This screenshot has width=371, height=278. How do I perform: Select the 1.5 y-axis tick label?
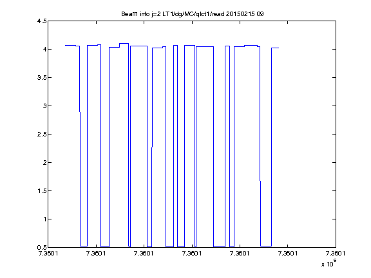point(42,190)
